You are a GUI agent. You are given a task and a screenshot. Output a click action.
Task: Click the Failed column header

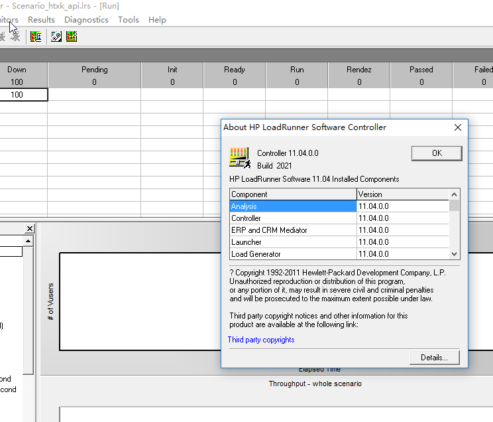click(473, 75)
